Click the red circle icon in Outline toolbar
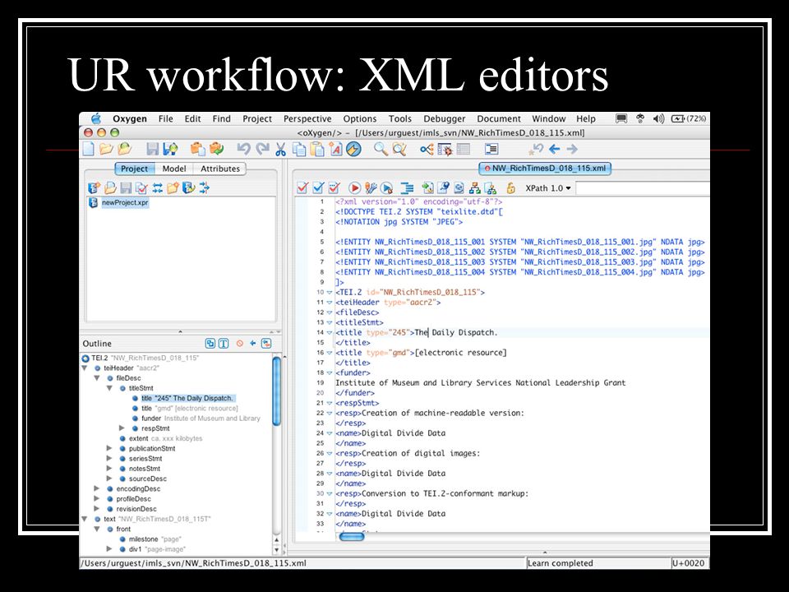The image size is (789, 592). pyautogui.click(x=239, y=344)
